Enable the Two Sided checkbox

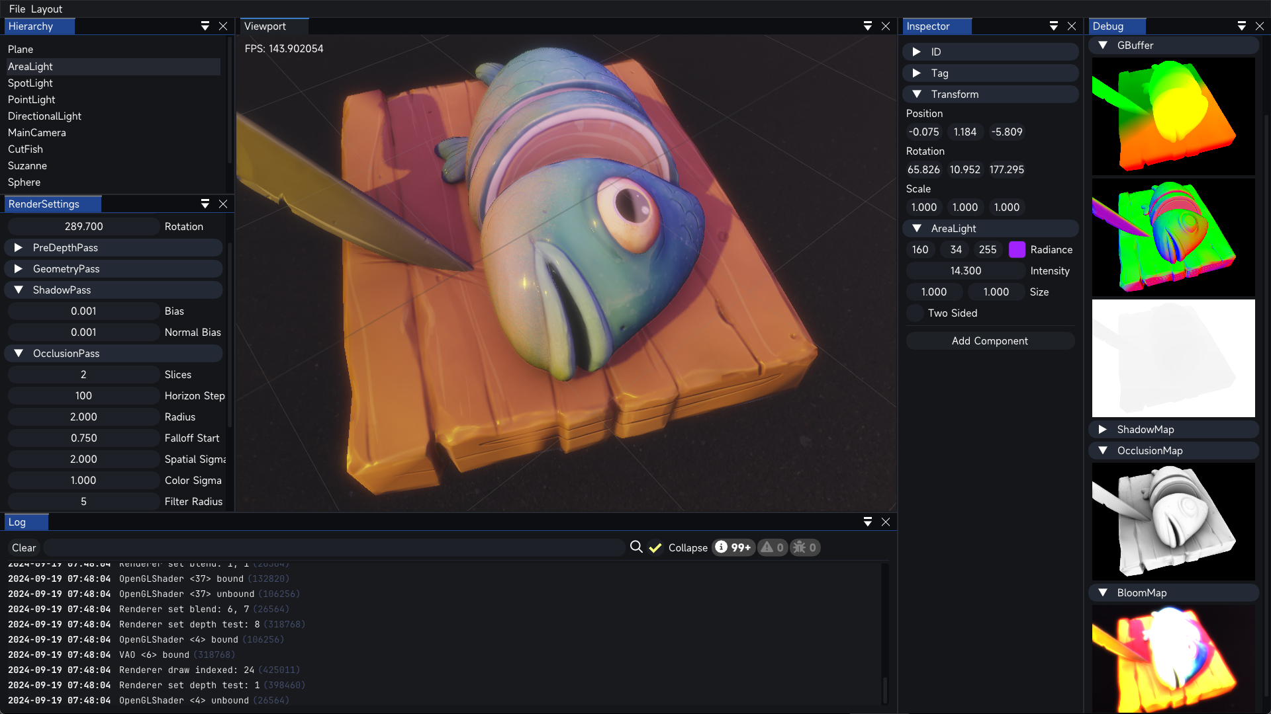pyautogui.click(x=915, y=313)
